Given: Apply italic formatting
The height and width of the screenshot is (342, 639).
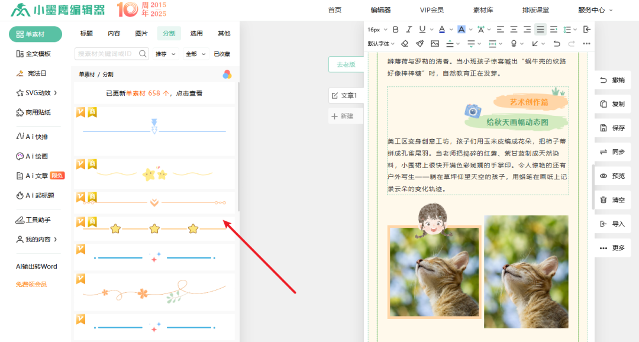Looking at the screenshot, I should coord(409,29).
